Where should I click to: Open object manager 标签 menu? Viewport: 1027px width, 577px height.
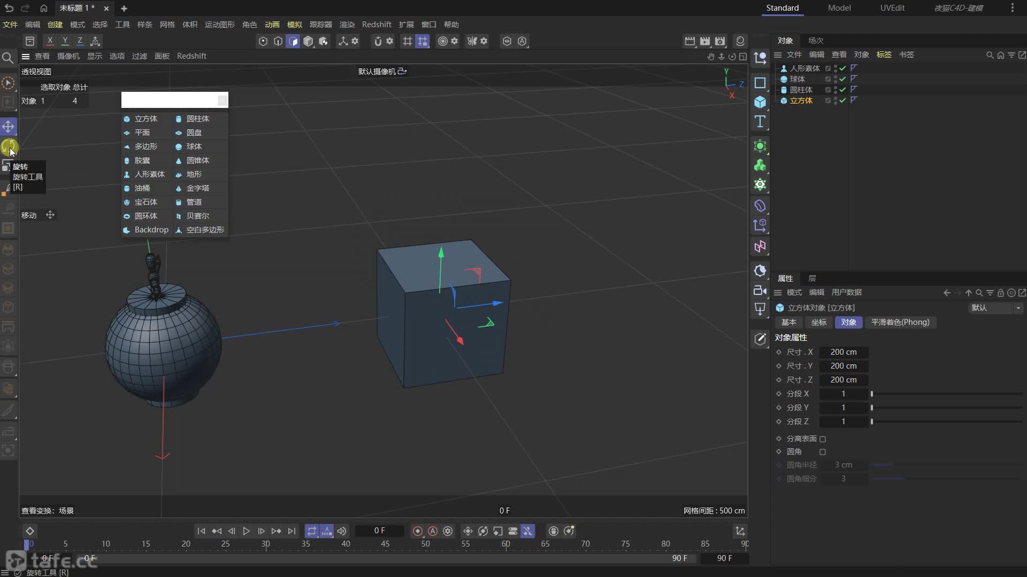[884, 54]
